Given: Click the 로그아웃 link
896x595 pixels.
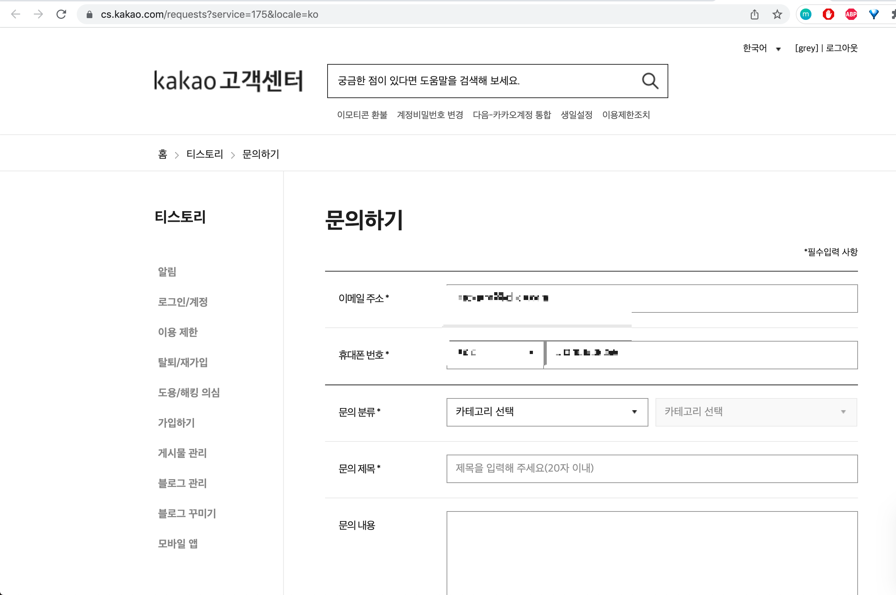Looking at the screenshot, I should tap(841, 48).
